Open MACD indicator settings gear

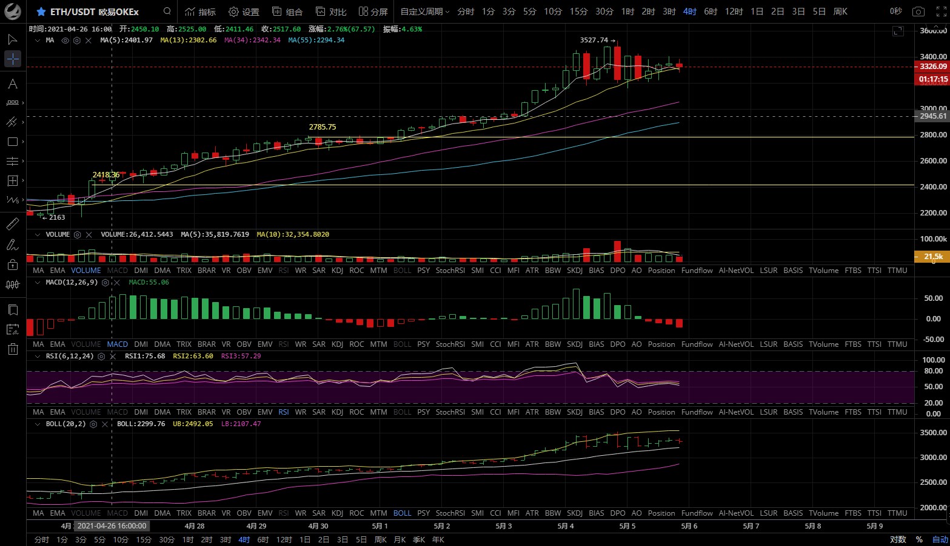(105, 283)
